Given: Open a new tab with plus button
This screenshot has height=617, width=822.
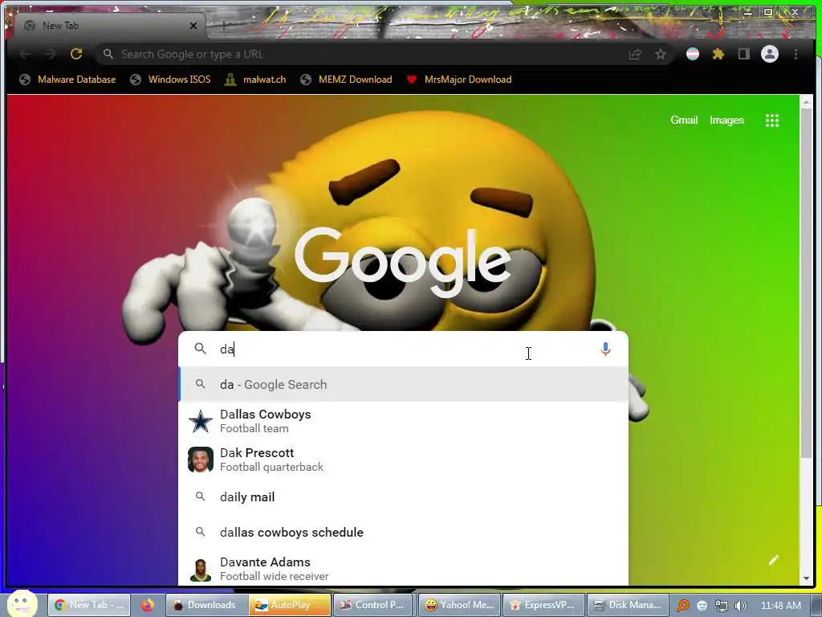Looking at the screenshot, I should [223, 25].
